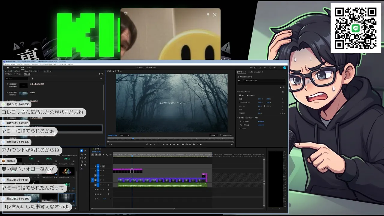Click the Play button in Program Monitor
The width and height of the screenshot is (384, 216).
170,144
